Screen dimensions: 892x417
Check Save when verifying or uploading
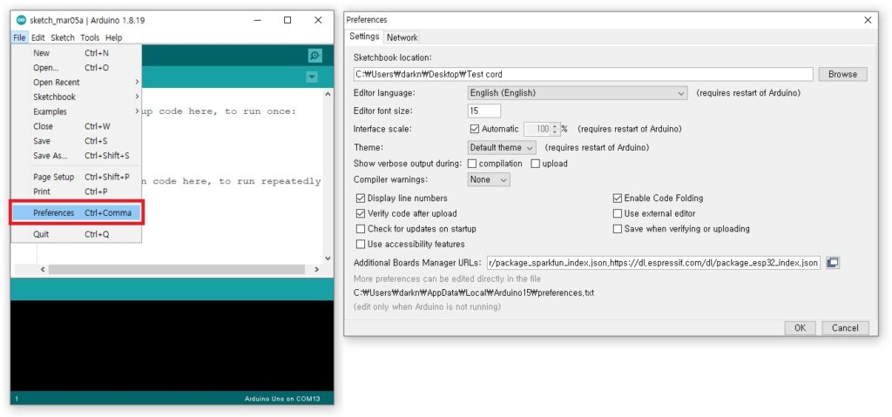[618, 229]
